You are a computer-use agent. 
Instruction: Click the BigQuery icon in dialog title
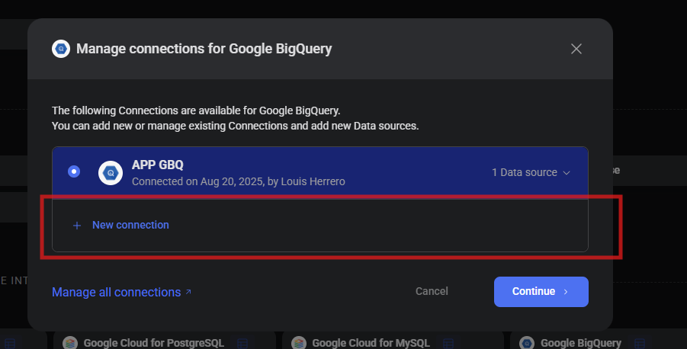(x=61, y=49)
